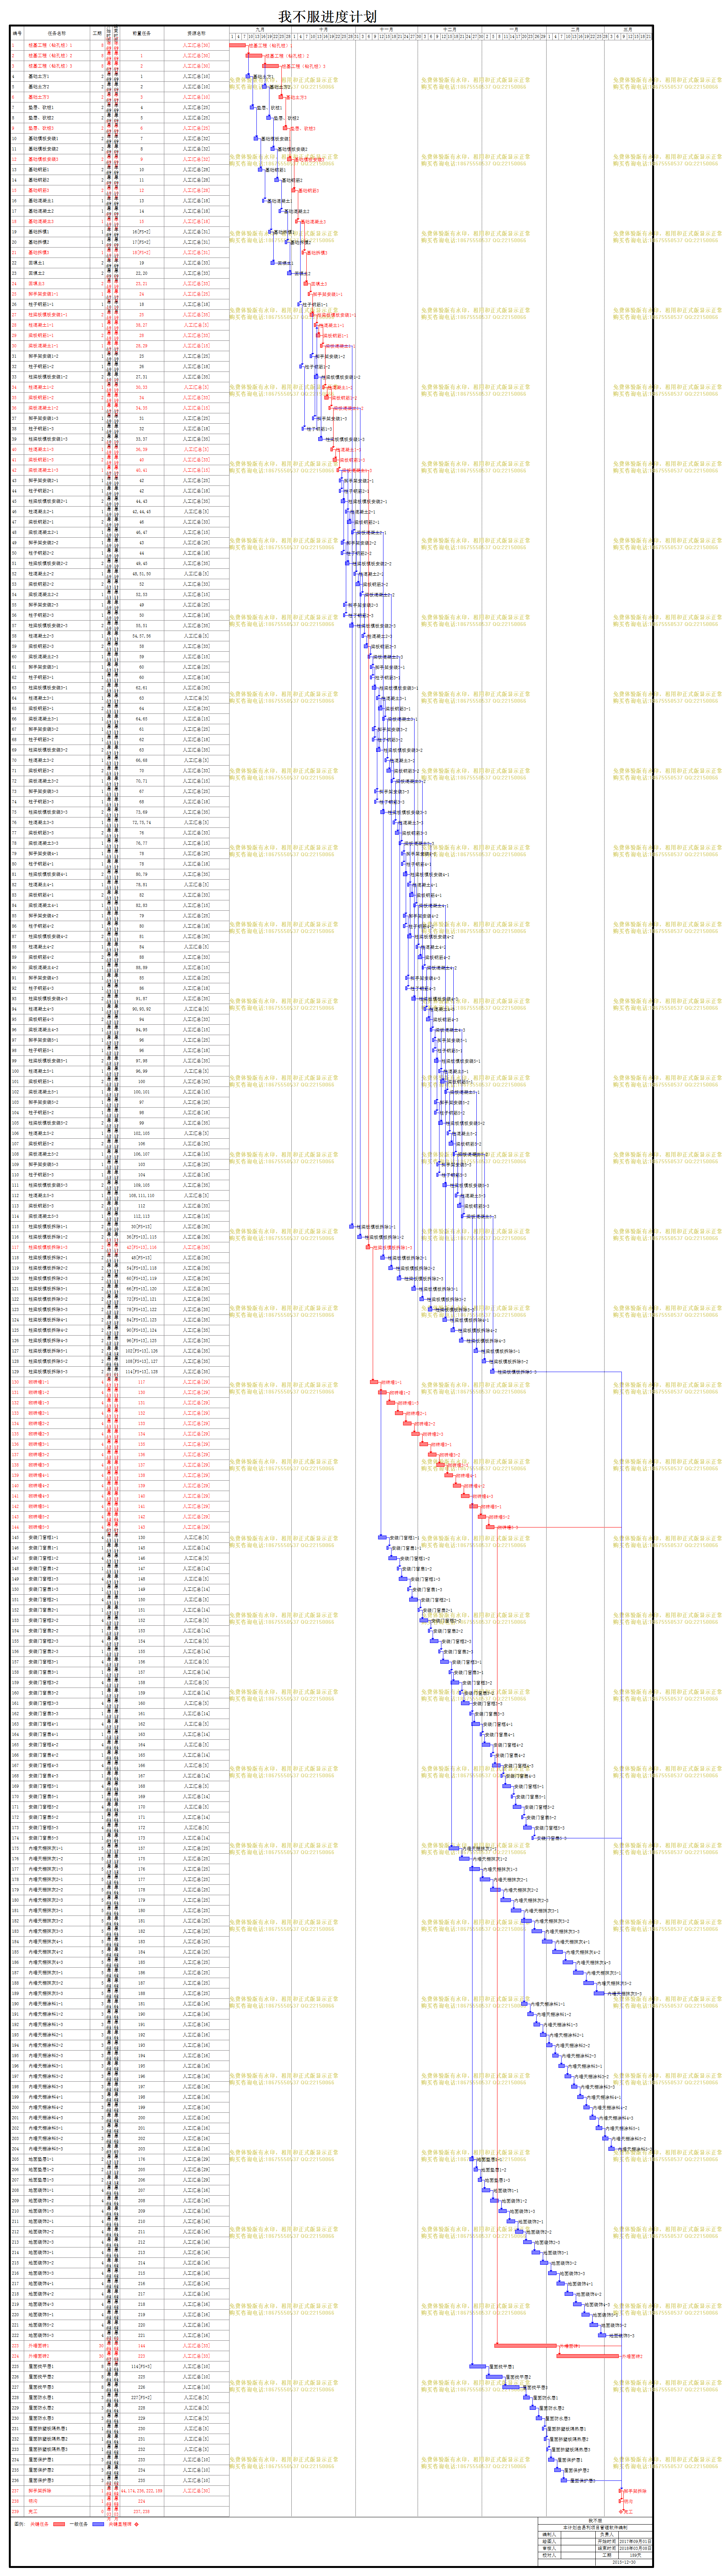Click resource cell 人工汇总[32] in row 10
Screen dimensions: 722x2576
click(196, 138)
